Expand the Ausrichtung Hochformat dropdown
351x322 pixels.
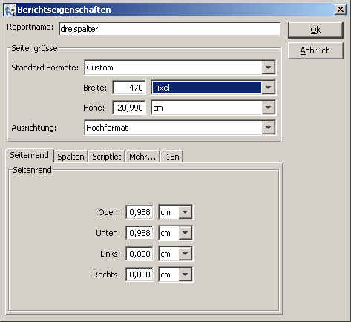point(269,128)
